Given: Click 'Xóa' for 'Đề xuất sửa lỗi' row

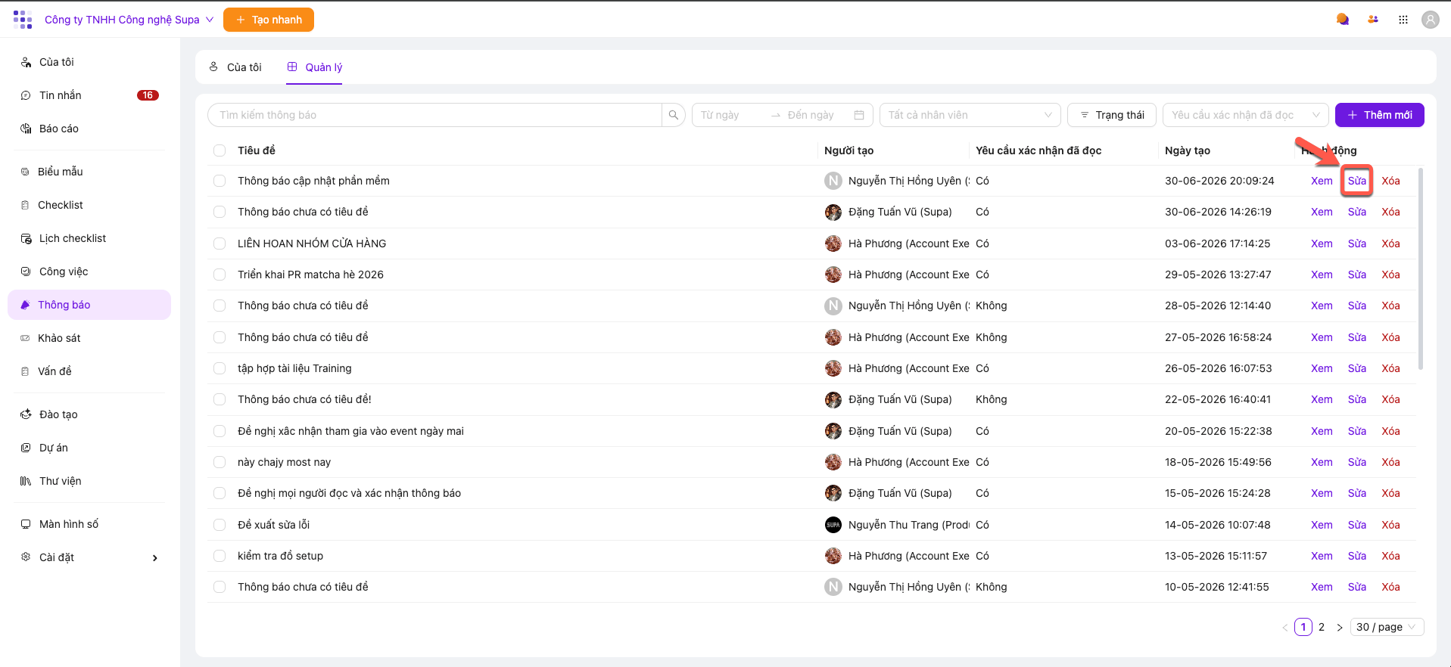Looking at the screenshot, I should (x=1390, y=525).
